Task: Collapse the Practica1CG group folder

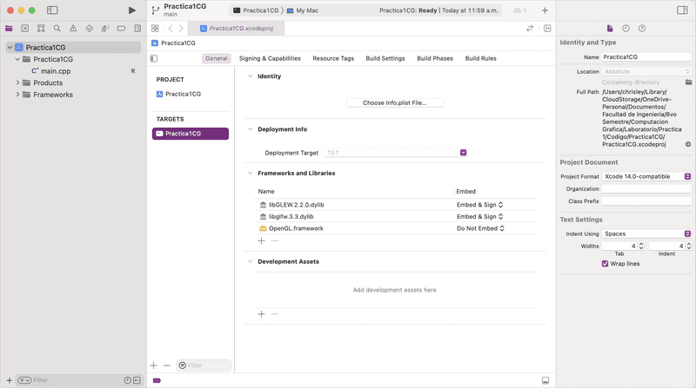Action: pos(17,59)
